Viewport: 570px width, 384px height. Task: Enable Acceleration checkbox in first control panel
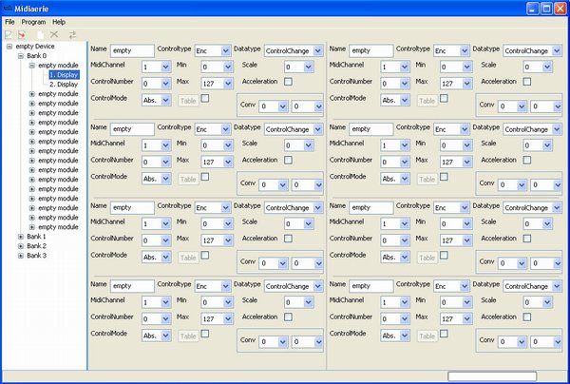288,82
